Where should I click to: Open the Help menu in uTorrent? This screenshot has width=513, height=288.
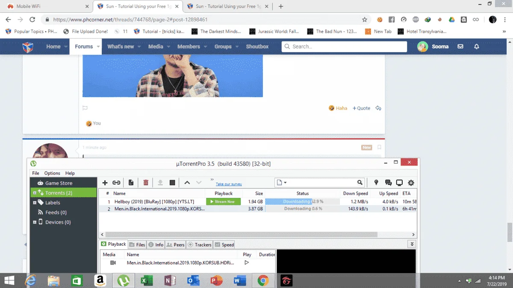(70, 173)
